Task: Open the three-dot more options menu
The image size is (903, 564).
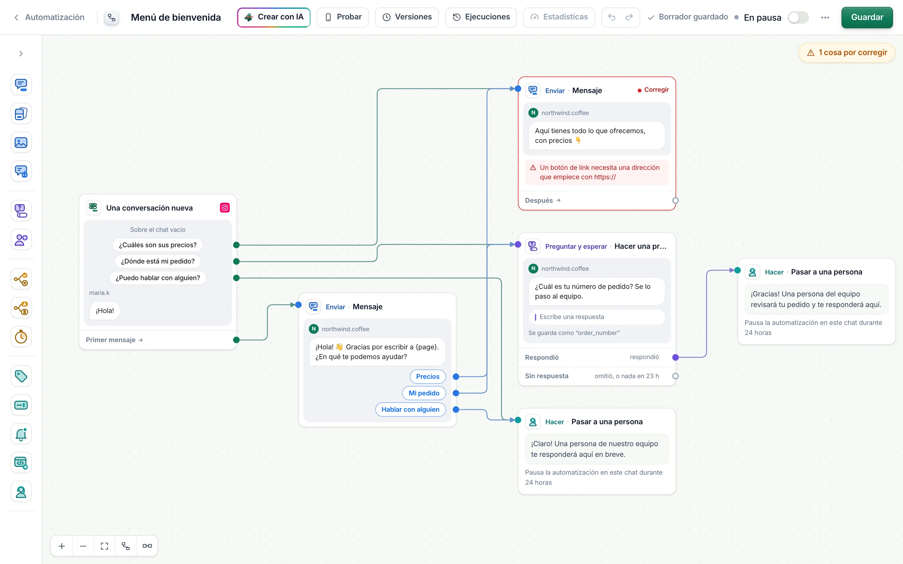Action: pyautogui.click(x=825, y=18)
